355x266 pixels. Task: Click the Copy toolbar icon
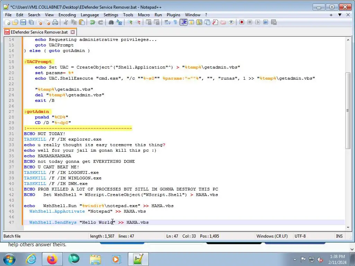tap(73, 22)
